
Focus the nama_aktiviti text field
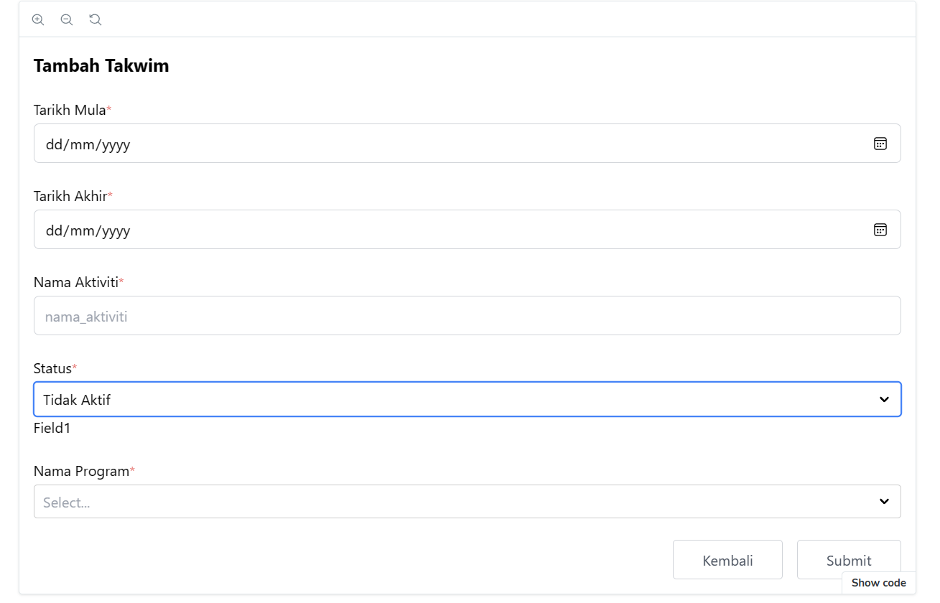(x=467, y=316)
